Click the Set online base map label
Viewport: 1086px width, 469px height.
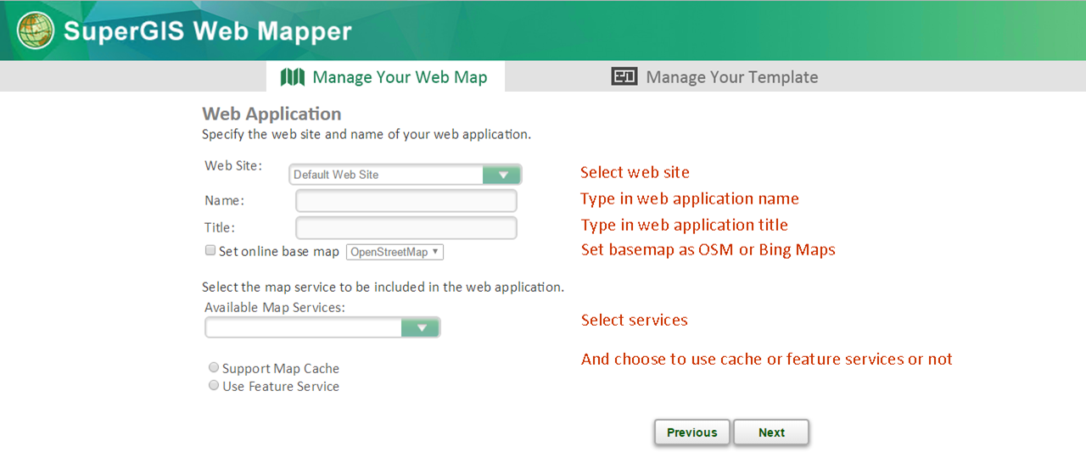(x=279, y=251)
